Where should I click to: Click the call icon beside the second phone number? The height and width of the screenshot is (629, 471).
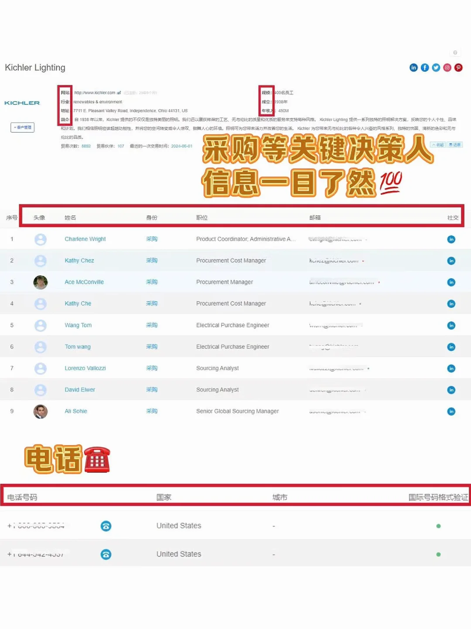(x=106, y=554)
